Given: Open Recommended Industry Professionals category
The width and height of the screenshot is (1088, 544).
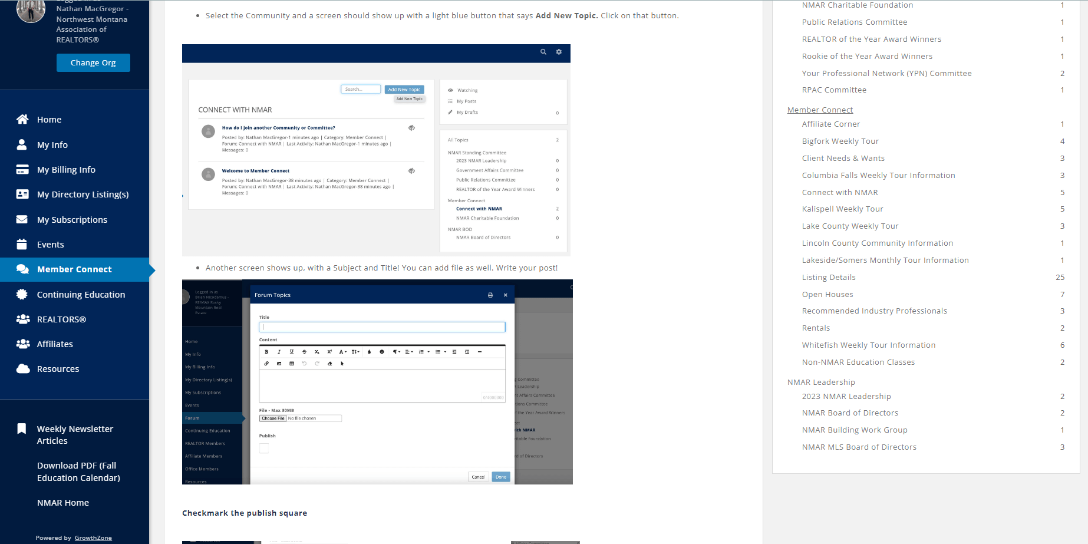Looking at the screenshot, I should 875,311.
